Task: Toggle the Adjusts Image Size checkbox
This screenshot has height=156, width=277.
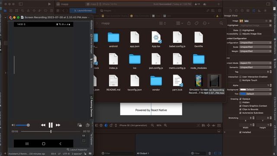Action: point(240,34)
